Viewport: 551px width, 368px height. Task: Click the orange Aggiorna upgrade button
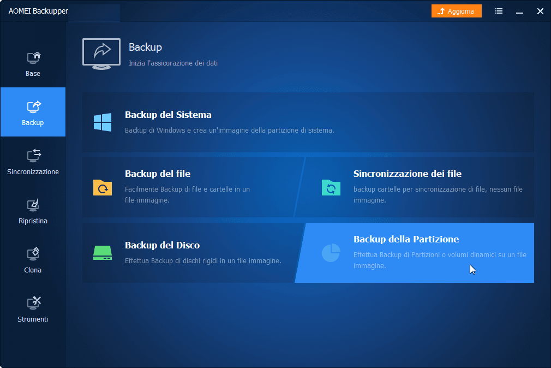click(x=457, y=11)
